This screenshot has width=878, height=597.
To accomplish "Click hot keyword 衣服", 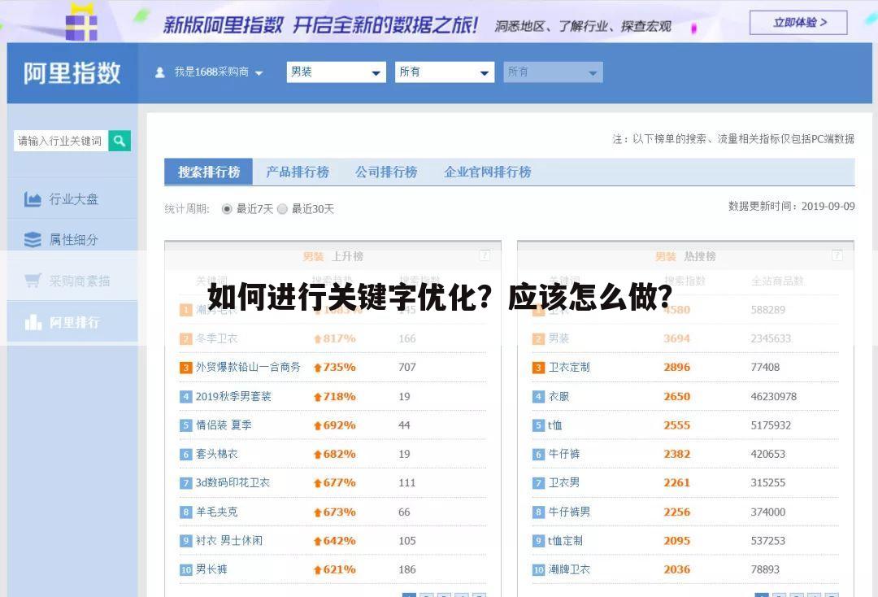I will (x=559, y=396).
